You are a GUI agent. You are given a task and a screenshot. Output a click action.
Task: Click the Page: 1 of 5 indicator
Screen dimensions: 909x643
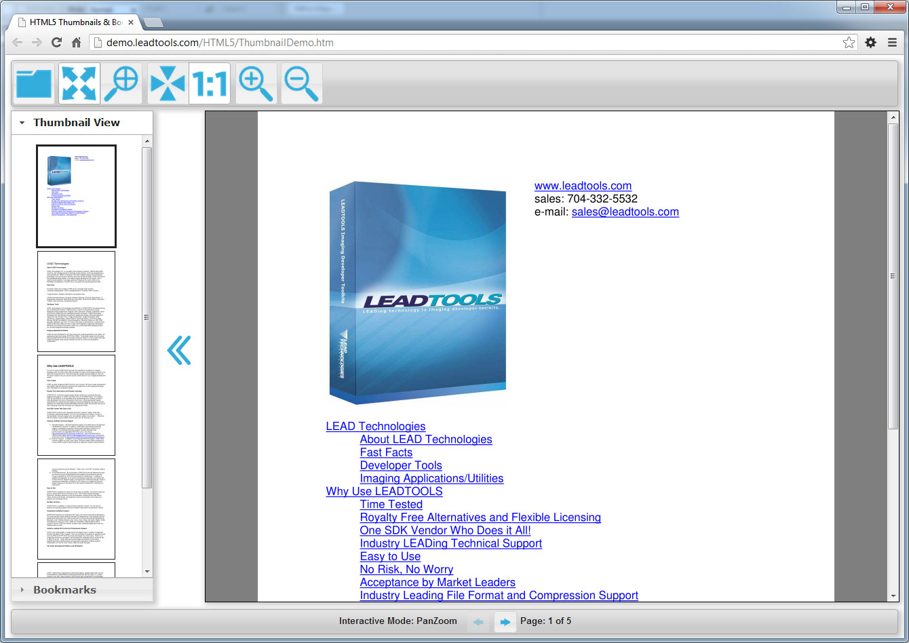pyautogui.click(x=545, y=621)
